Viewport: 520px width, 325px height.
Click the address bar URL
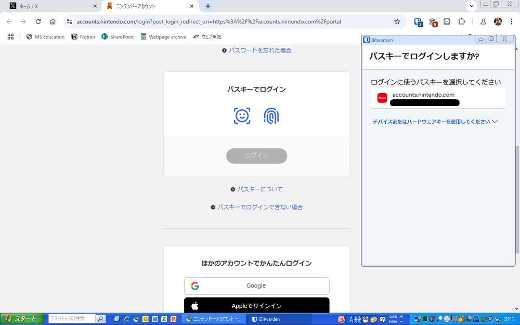click(x=209, y=21)
